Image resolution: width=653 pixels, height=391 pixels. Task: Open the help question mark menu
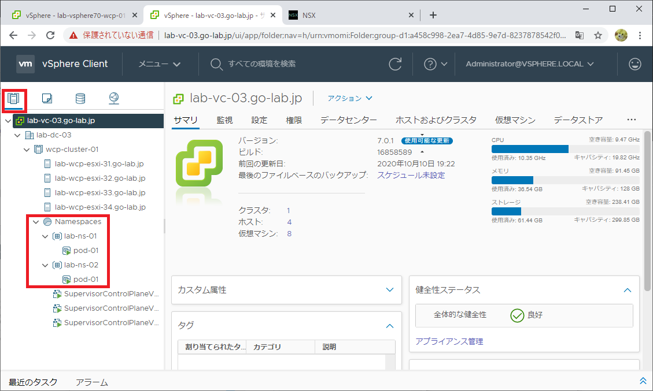pos(435,64)
